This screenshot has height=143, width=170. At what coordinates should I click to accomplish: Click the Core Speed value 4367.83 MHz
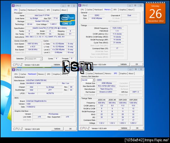[x=33, y=44]
